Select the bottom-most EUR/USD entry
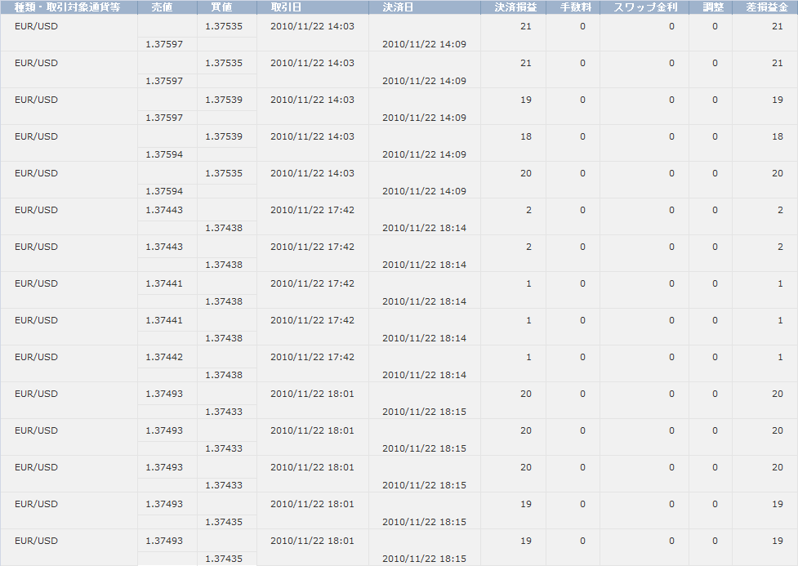 pos(36,541)
